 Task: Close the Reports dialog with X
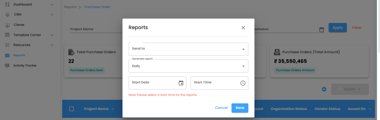point(243,27)
